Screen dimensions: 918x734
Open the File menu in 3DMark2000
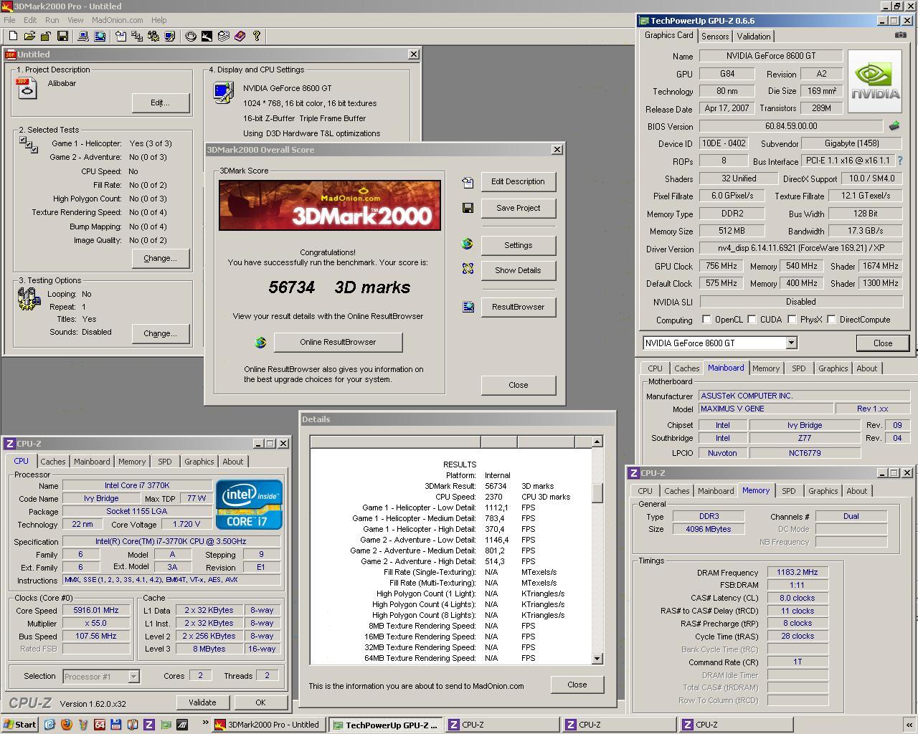(9, 20)
